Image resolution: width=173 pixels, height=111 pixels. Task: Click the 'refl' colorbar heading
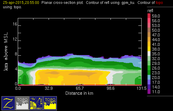150,11
